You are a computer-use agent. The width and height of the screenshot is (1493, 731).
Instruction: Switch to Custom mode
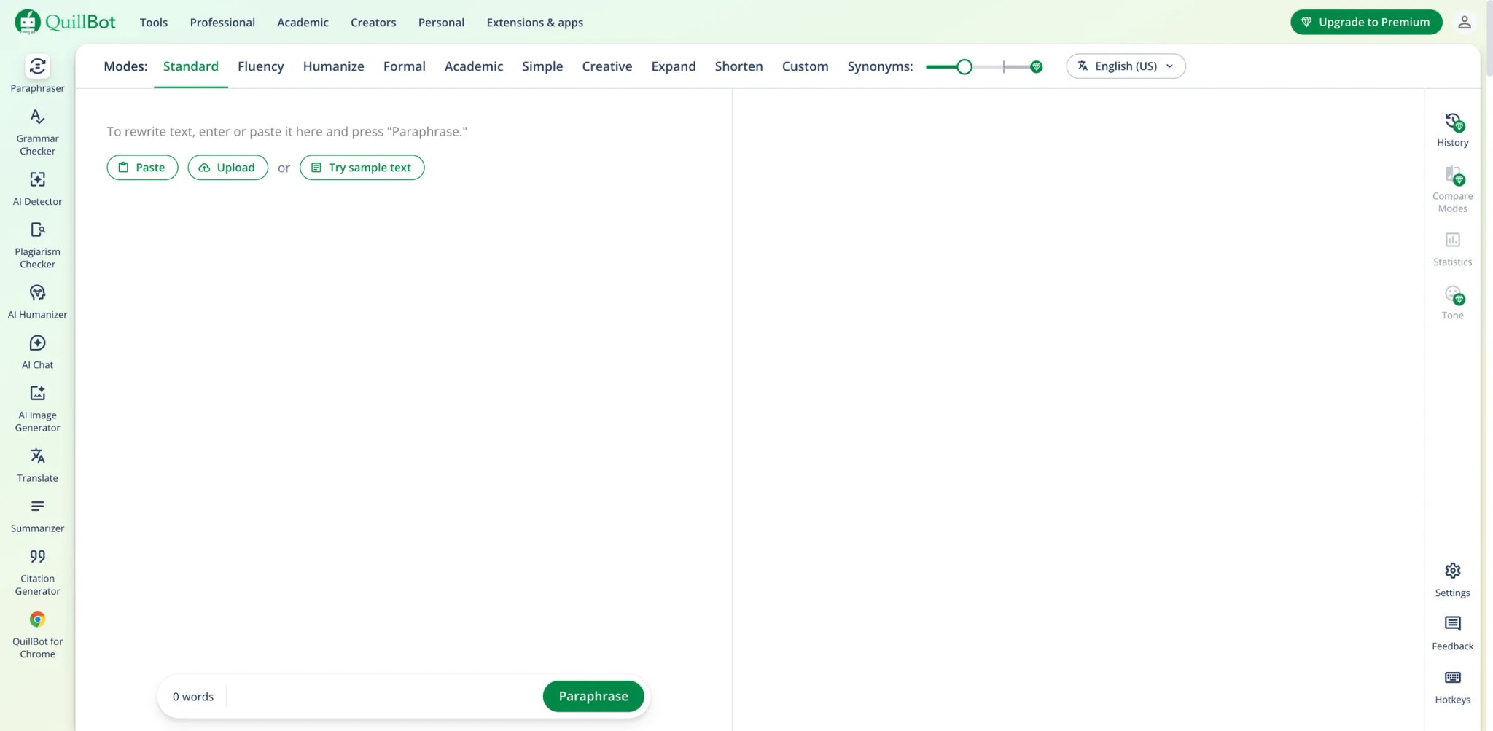pyautogui.click(x=805, y=66)
